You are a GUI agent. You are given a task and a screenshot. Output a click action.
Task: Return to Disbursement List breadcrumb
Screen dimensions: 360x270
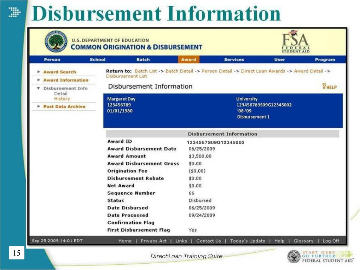[126, 76]
